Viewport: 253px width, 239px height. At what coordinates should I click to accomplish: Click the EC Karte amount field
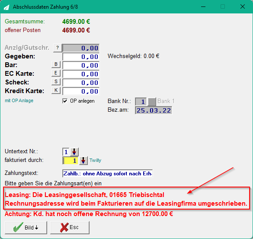coord(81,74)
